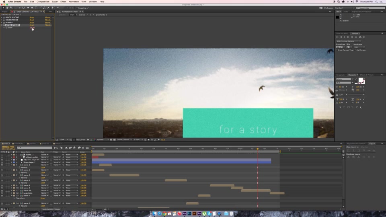Open the Chrome icon in the Dock
This screenshot has height=217, width=386.
[164, 213]
